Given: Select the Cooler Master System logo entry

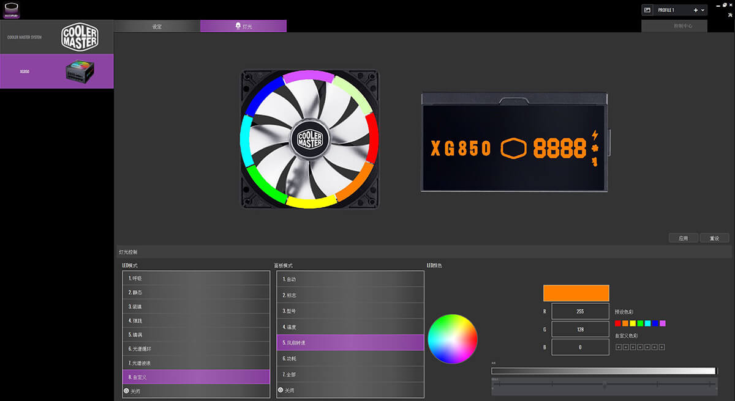Looking at the screenshot, I should (x=56, y=37).
